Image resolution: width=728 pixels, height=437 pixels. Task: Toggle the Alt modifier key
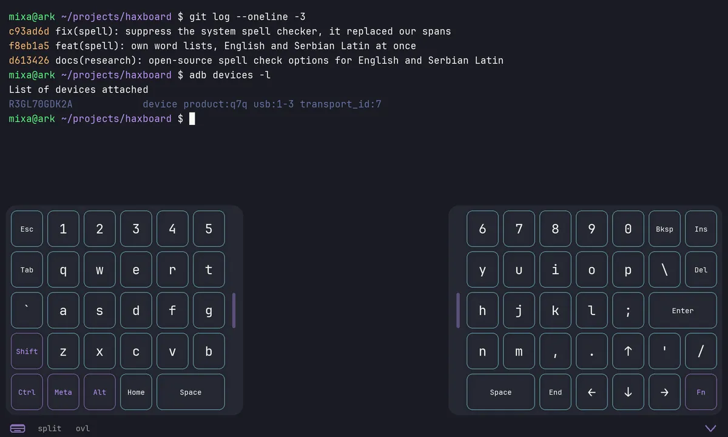99,392
